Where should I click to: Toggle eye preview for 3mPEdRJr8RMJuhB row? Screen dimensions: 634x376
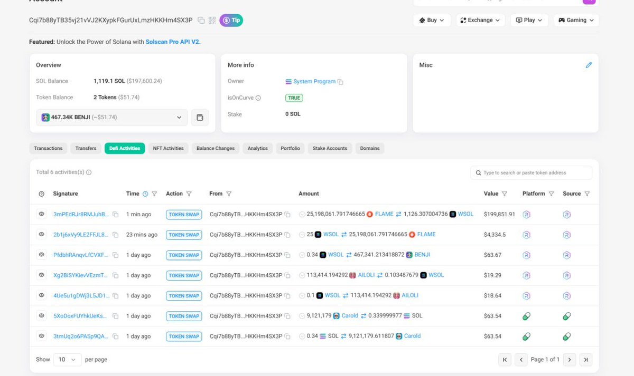[x=42, y=214]
